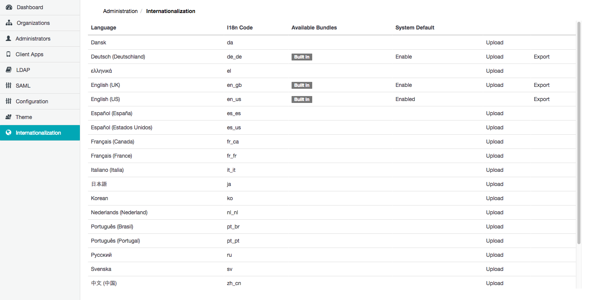Open the Organizations menu item
The height and width of the screenshot is (300, 595).
tap(33, 23)
